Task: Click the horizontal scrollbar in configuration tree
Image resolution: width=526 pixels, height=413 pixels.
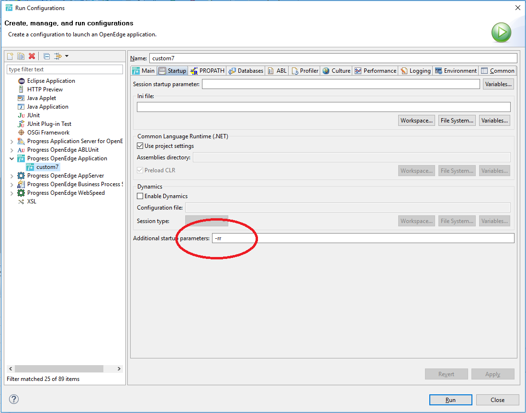Action: point(59,368)
